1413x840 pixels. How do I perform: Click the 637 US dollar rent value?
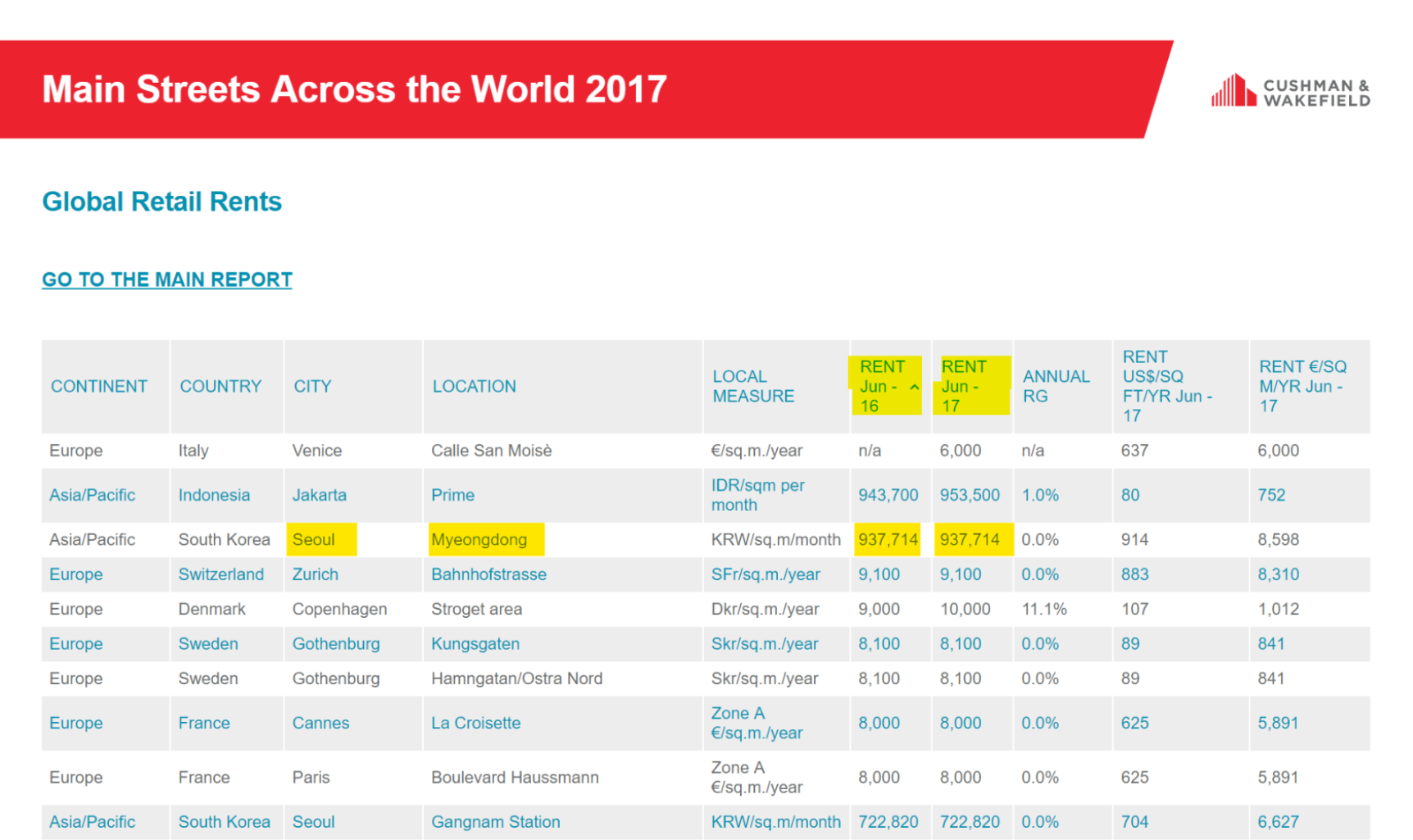[1134, 451]
